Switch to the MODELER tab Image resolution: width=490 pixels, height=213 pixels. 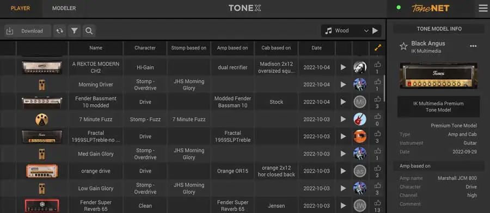[64, 8]
